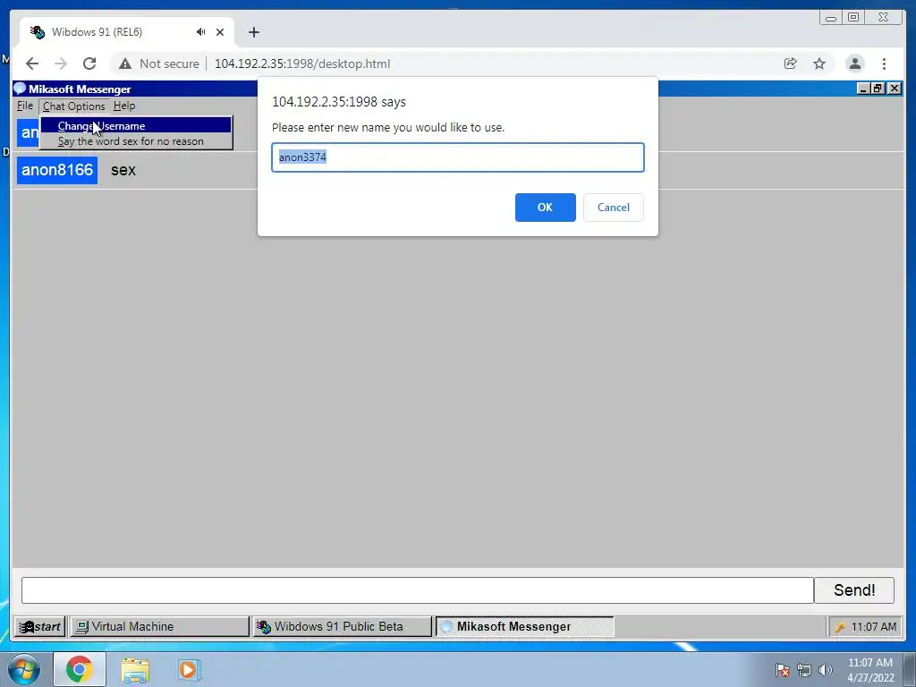Click the Chrome back arrow

pos(32,64)
